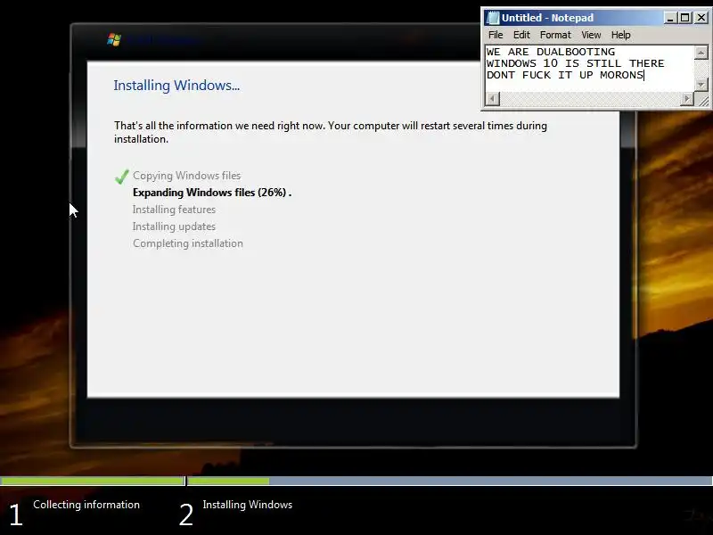Viewport: 713px width, 535px height.
Task: Click the 'Installing Windows...' heading
Action: pos(176,86)
